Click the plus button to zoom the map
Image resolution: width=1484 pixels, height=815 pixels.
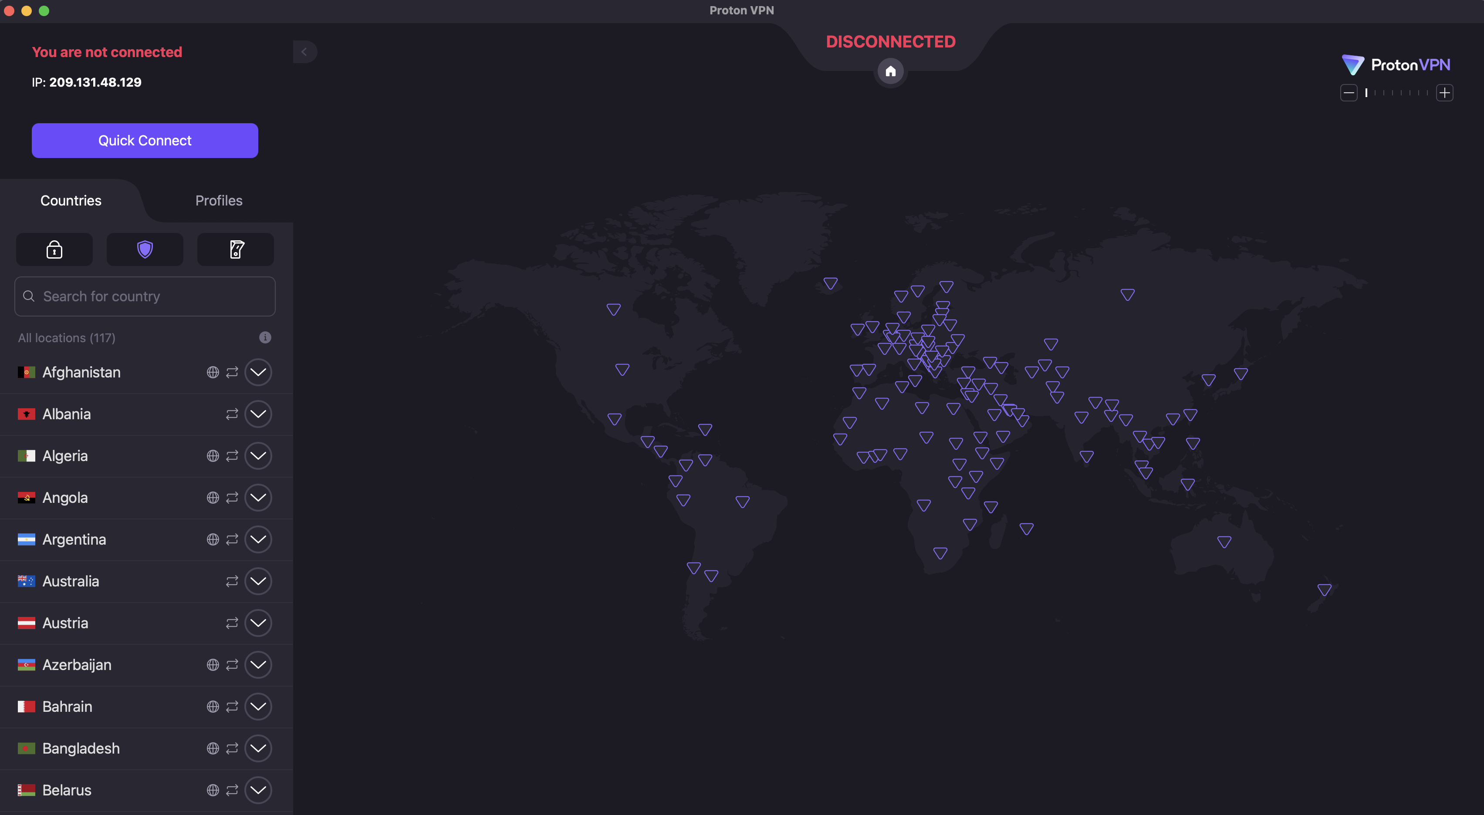click(x=1445, y=93)
